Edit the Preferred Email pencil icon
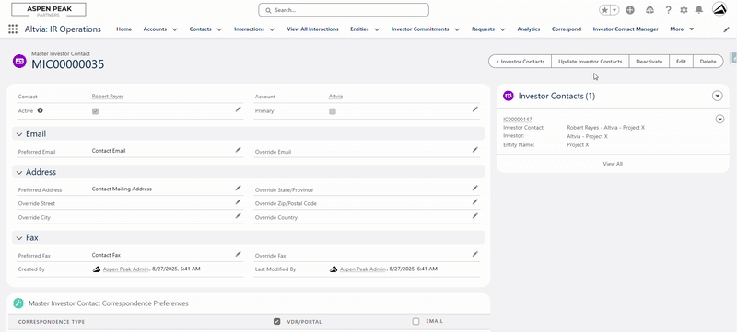Viewport: 737px width, 332px height. pyautogui.click(x=239, y=150)
